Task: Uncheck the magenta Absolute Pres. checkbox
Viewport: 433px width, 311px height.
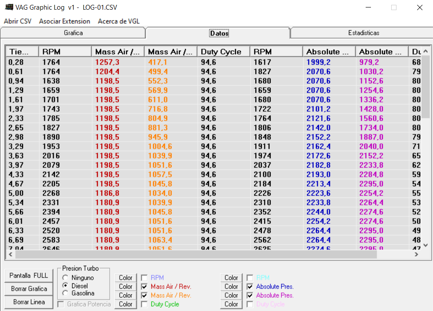Action: click(250, 295)
